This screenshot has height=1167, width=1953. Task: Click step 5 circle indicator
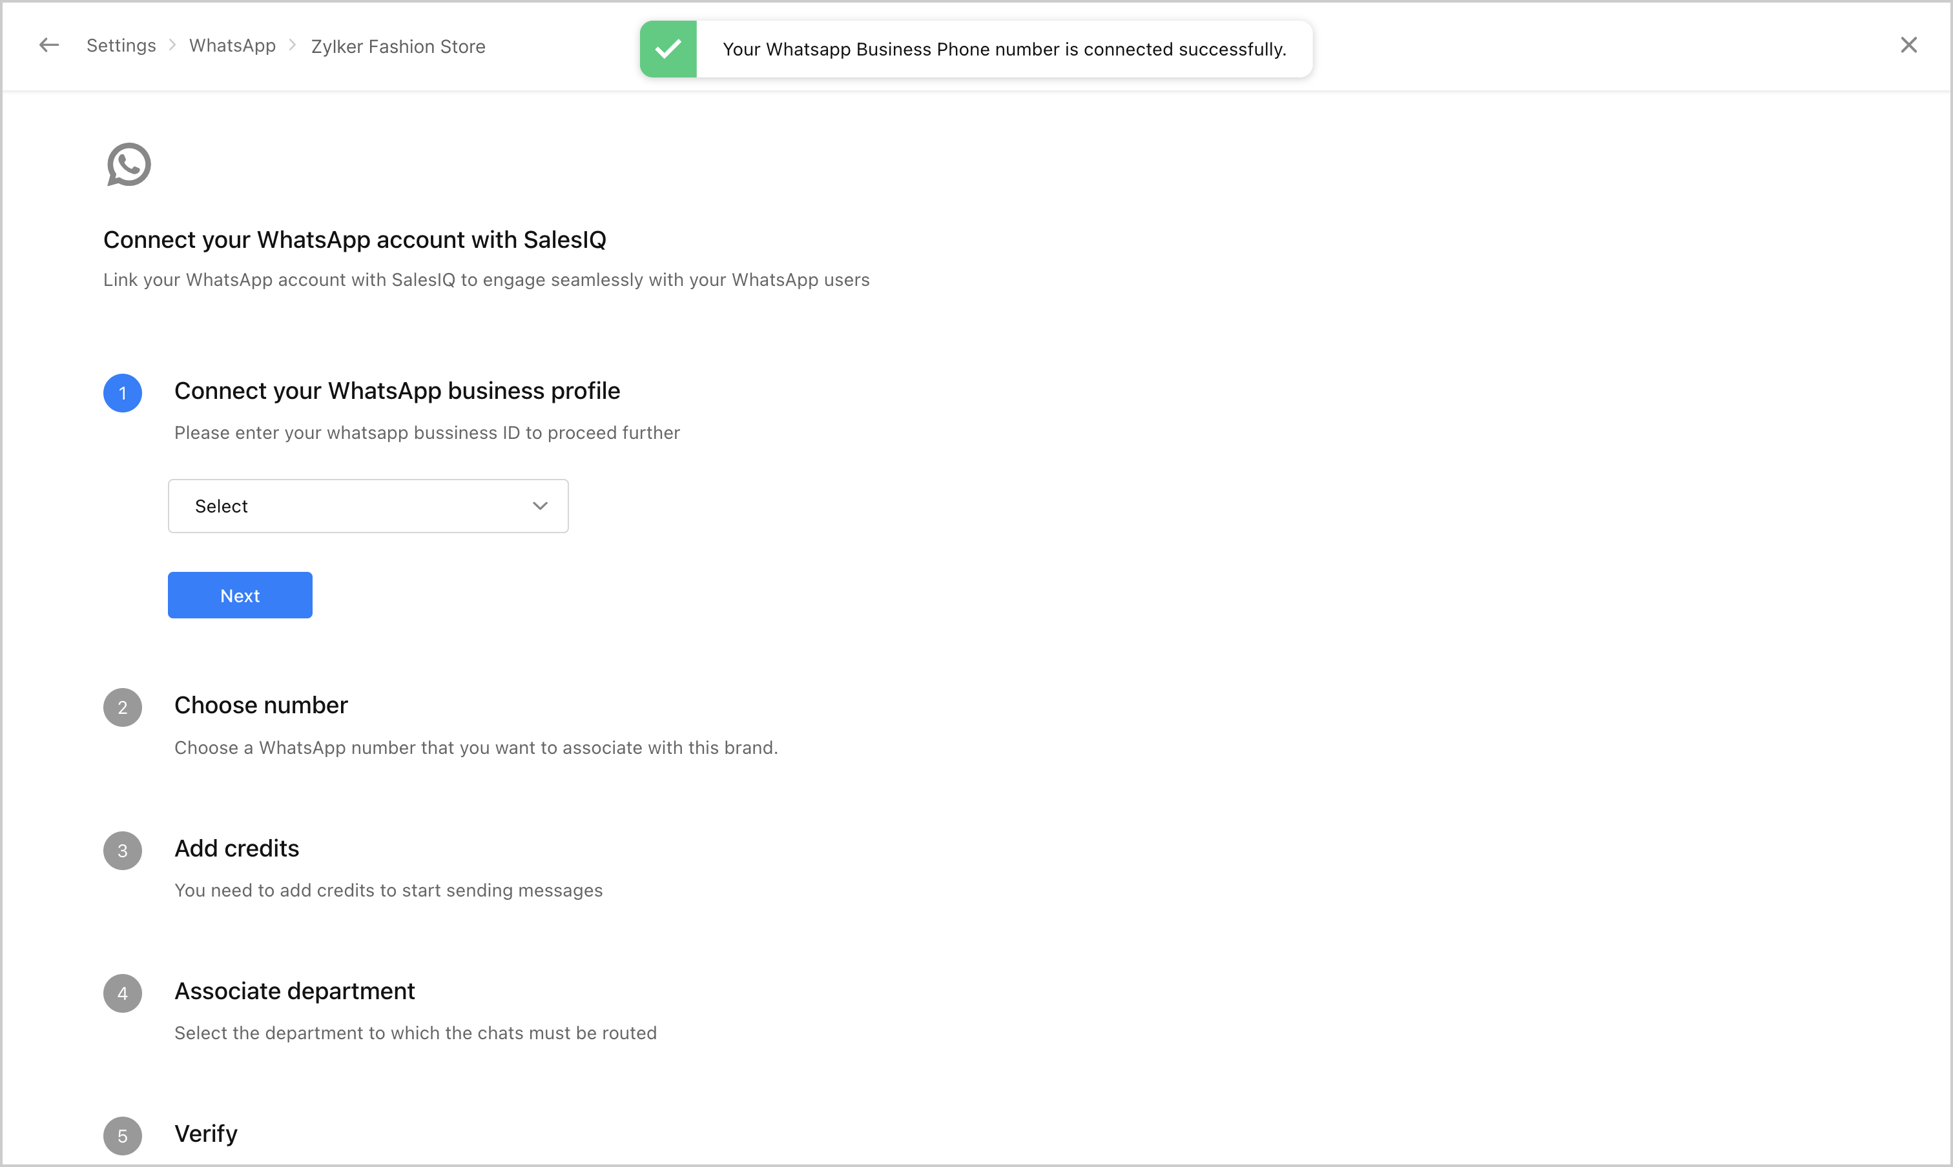pyautogui.click(x=123, y=1135)
